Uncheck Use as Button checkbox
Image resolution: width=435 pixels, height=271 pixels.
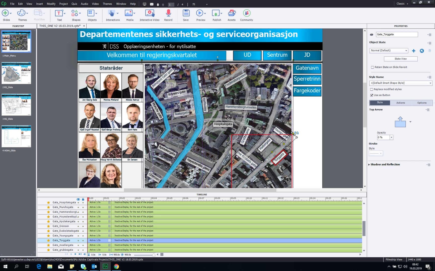coord(372,95)
